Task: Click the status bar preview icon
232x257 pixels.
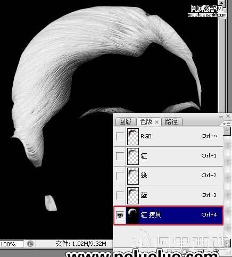Action: click(x=30, y=244)
